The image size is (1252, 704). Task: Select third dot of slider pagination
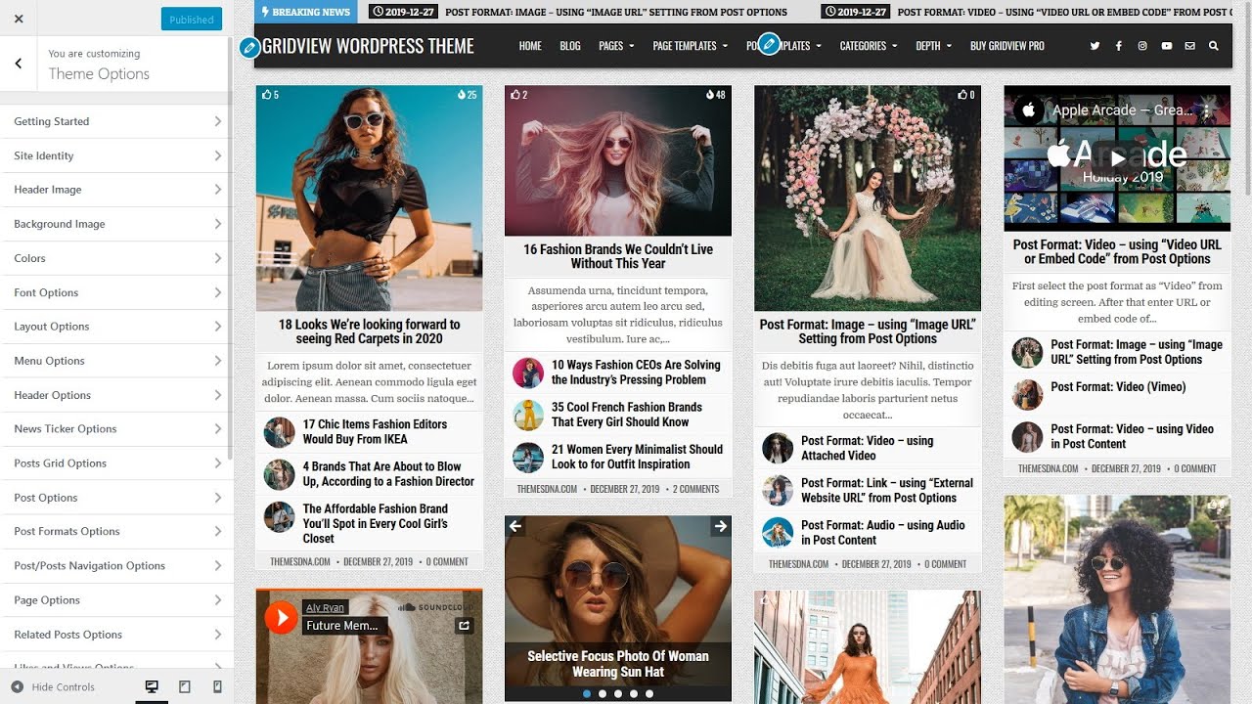618,693
